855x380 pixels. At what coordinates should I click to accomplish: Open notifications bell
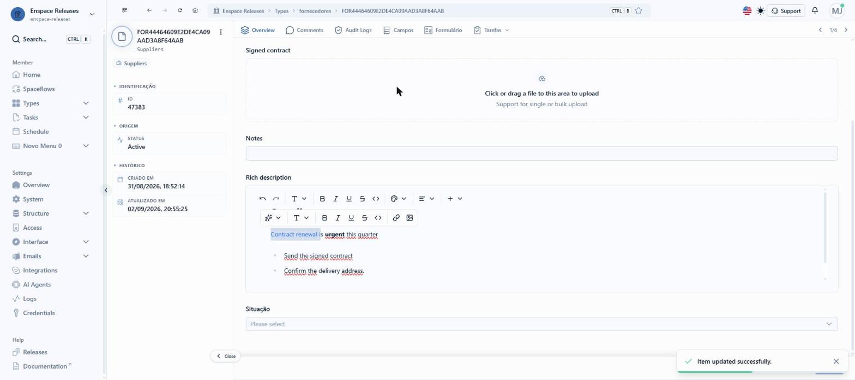[x=815, y=10]
